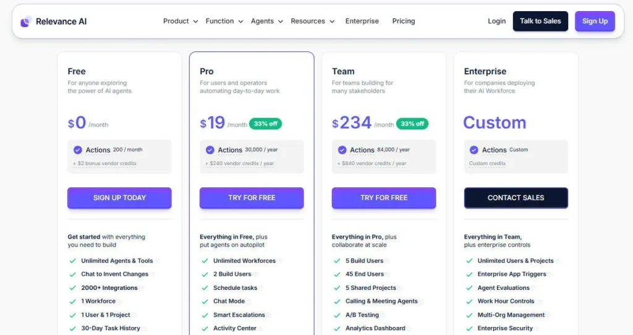The image size is (633, 335).
Task: Click the Actions checkmark in Enterprise plan
Action: [x=474, y=150]
